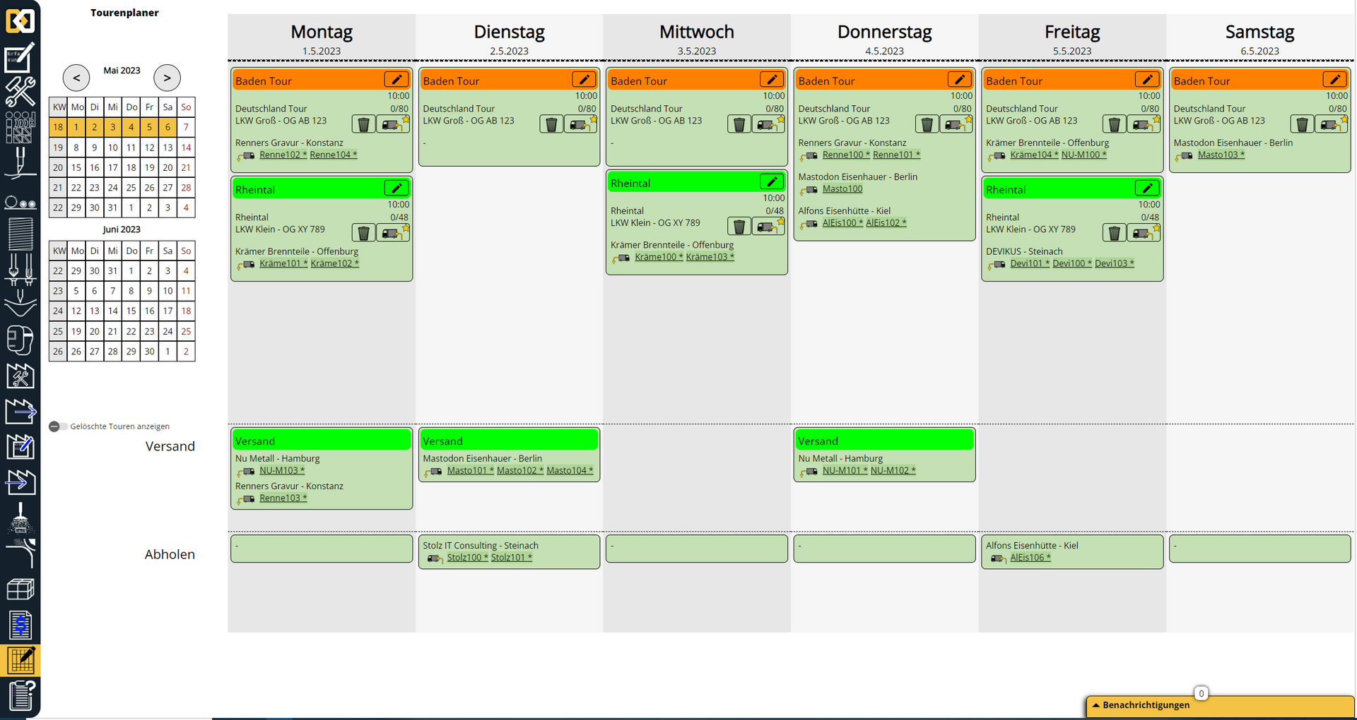
Task: Expand the Benachrichtigungen panel
Action: [x=1145, y=705]
